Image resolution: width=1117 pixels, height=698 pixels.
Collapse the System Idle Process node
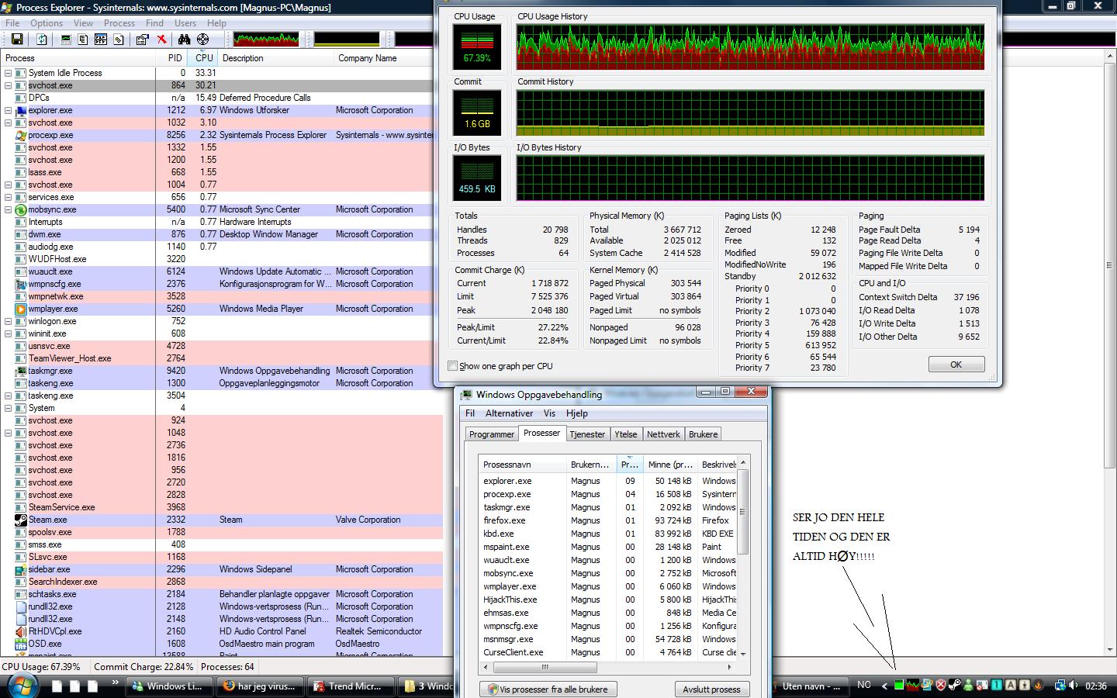[x=9, y=73]
